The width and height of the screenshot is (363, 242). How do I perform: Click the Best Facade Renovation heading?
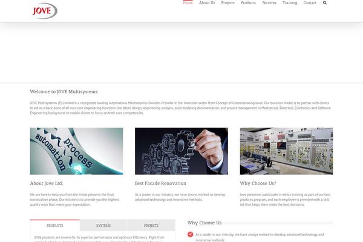(160, 183)
